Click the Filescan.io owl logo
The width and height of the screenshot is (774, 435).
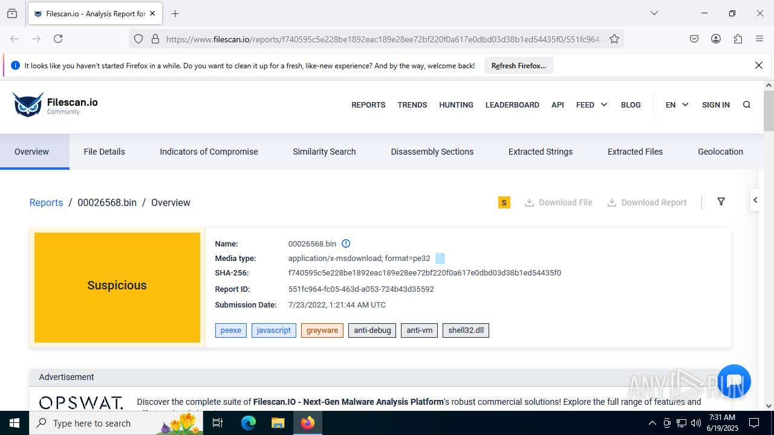point(28,105)
